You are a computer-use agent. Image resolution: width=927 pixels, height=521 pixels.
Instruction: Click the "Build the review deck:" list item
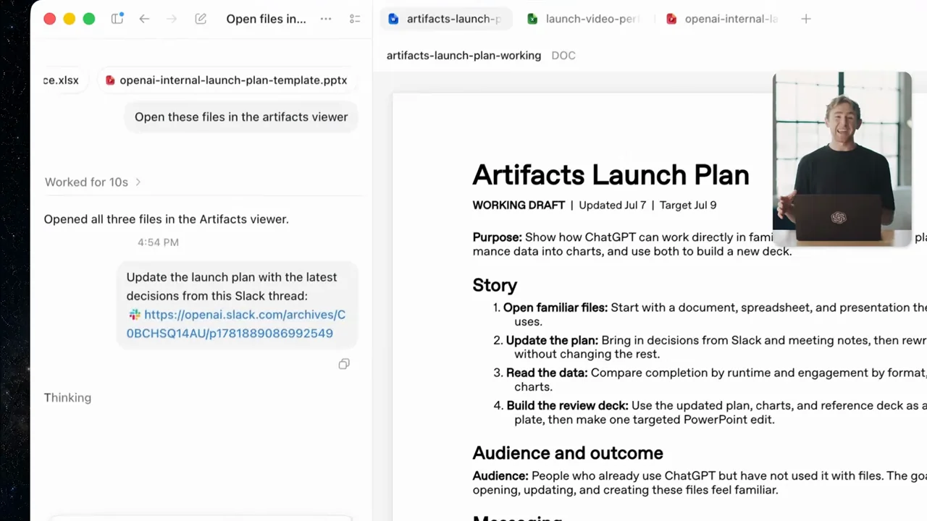click(568, 406)
